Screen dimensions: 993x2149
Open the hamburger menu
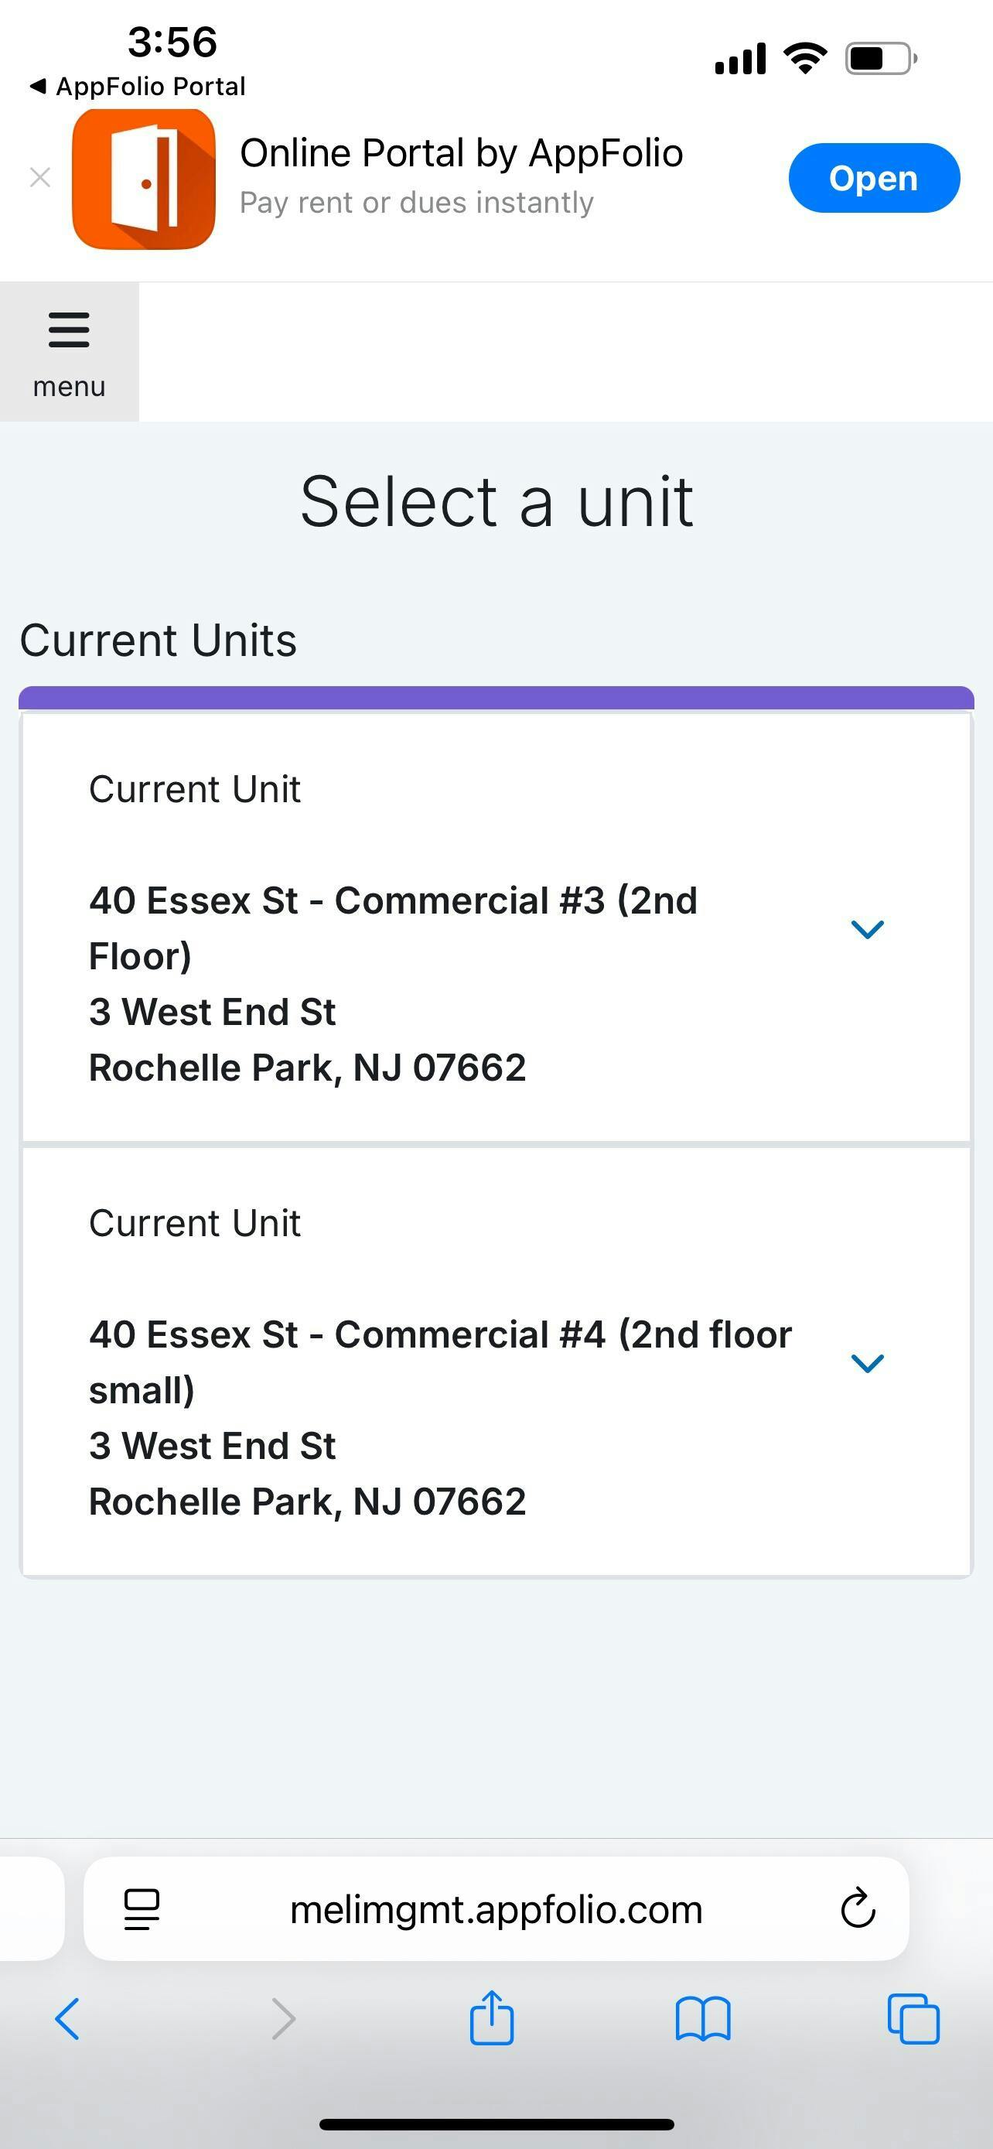click(x=69, y=351)
